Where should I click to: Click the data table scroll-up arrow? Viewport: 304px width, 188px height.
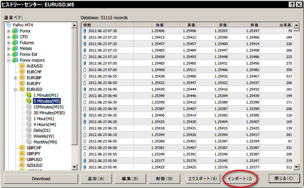click(x=296, y=25)
